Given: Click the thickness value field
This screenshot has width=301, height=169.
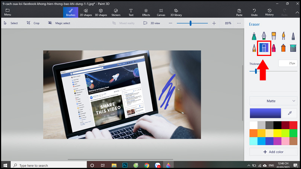Looking at the screenshot, I should [288, 63].
